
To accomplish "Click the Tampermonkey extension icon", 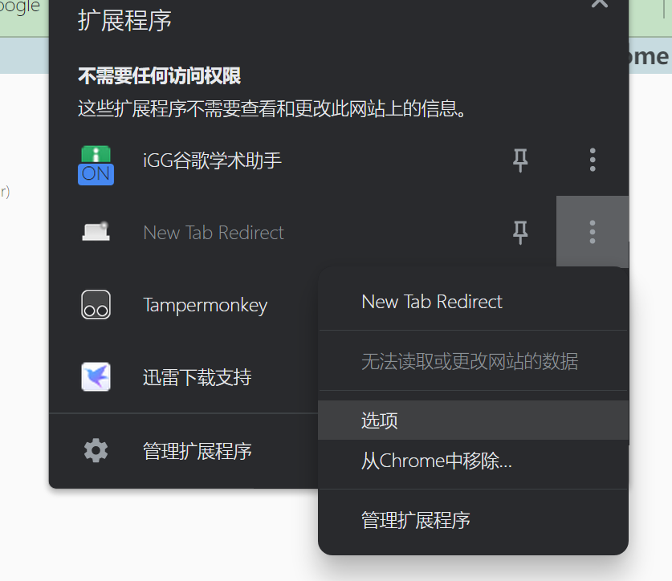I will click(x=96, y=305).
